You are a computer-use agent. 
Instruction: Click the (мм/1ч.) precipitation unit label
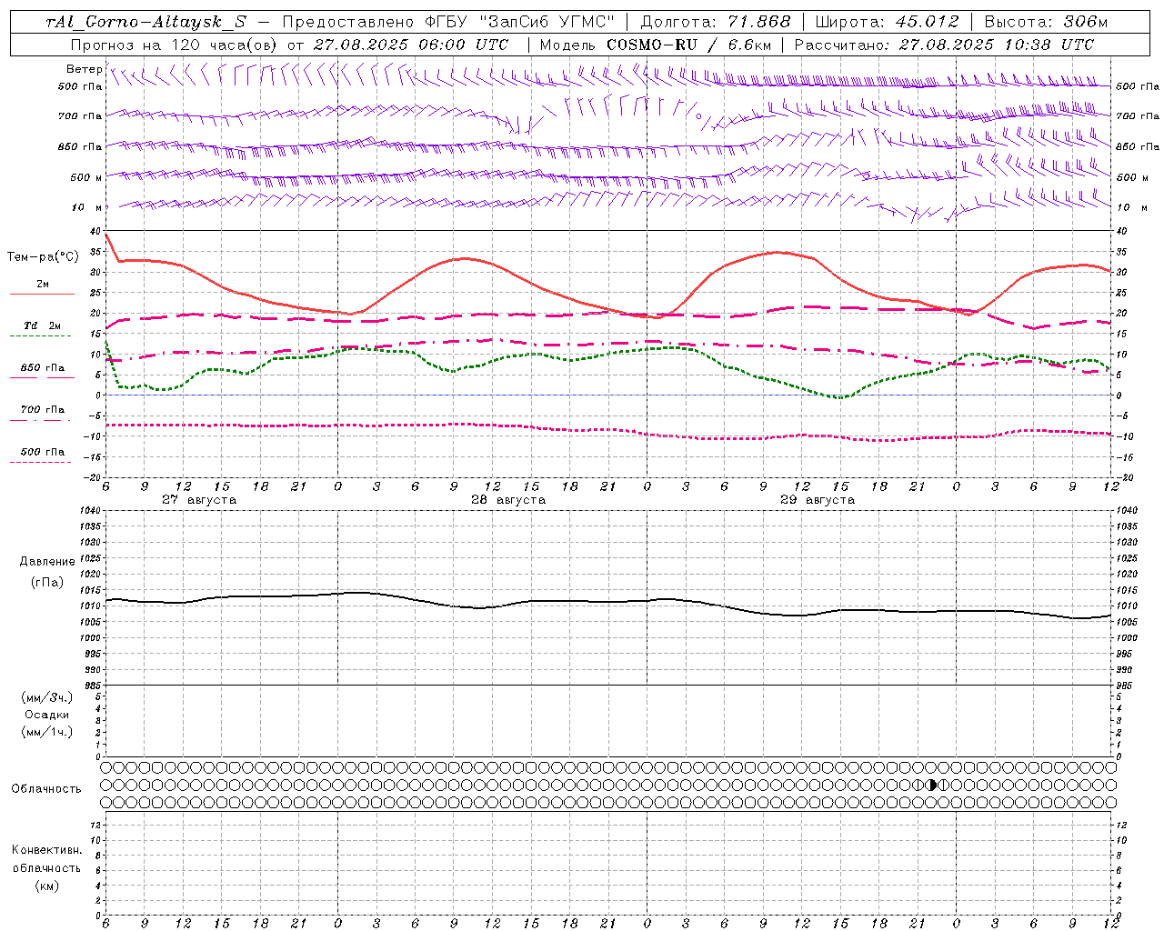coord(47,732)
